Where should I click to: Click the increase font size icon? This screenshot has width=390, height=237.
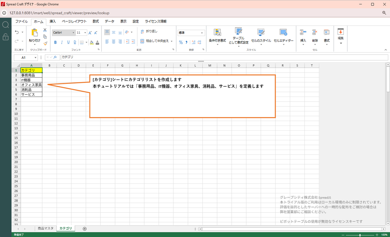tap(90, 33)
